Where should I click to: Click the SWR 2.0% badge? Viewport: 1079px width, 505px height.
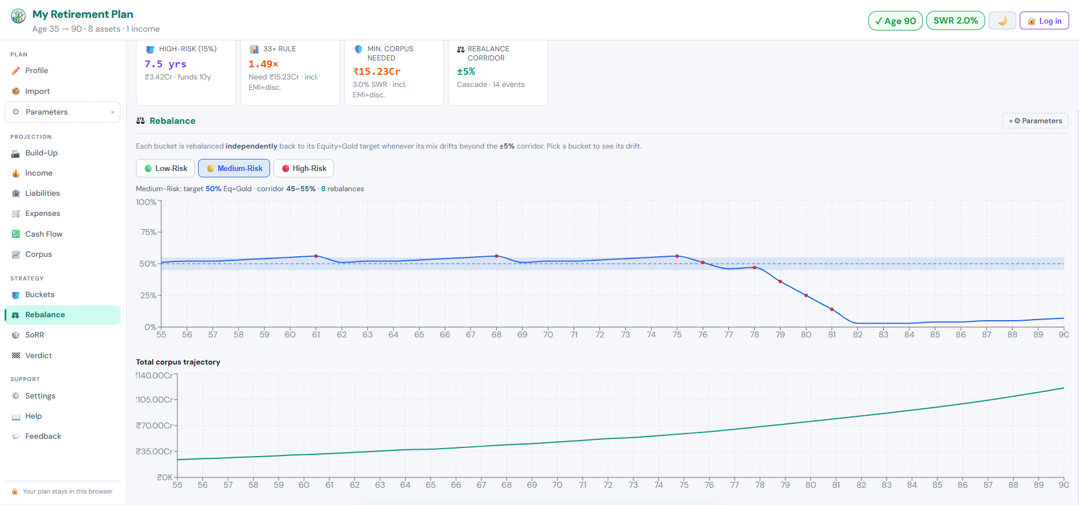956,21
